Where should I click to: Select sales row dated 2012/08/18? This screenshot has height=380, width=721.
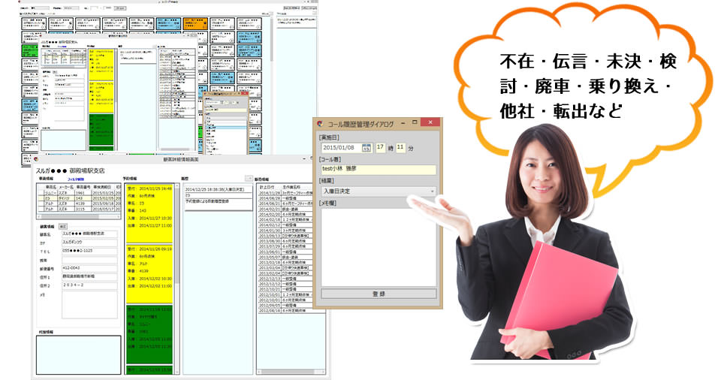[291, 310]
